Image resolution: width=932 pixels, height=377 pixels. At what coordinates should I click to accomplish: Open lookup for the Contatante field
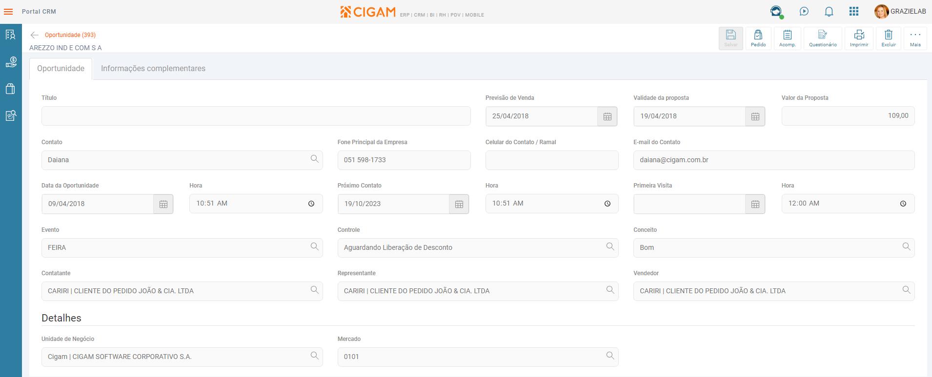click(315, 290)
